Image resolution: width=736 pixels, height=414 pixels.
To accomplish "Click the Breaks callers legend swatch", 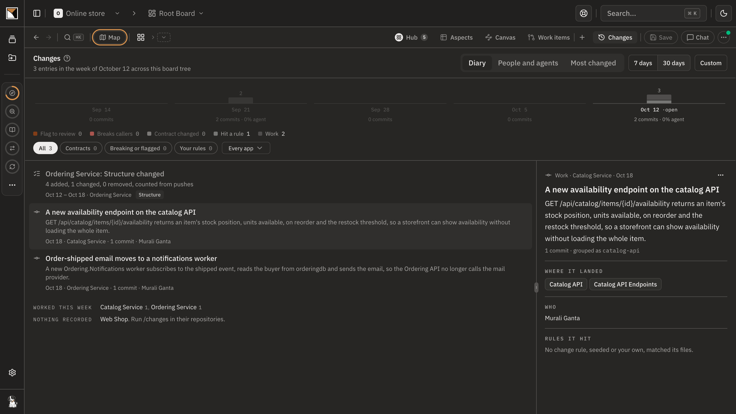I will [92, 134].
